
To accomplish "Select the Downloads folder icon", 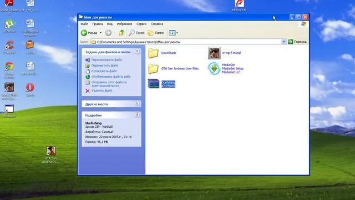I will click(153, 53).
